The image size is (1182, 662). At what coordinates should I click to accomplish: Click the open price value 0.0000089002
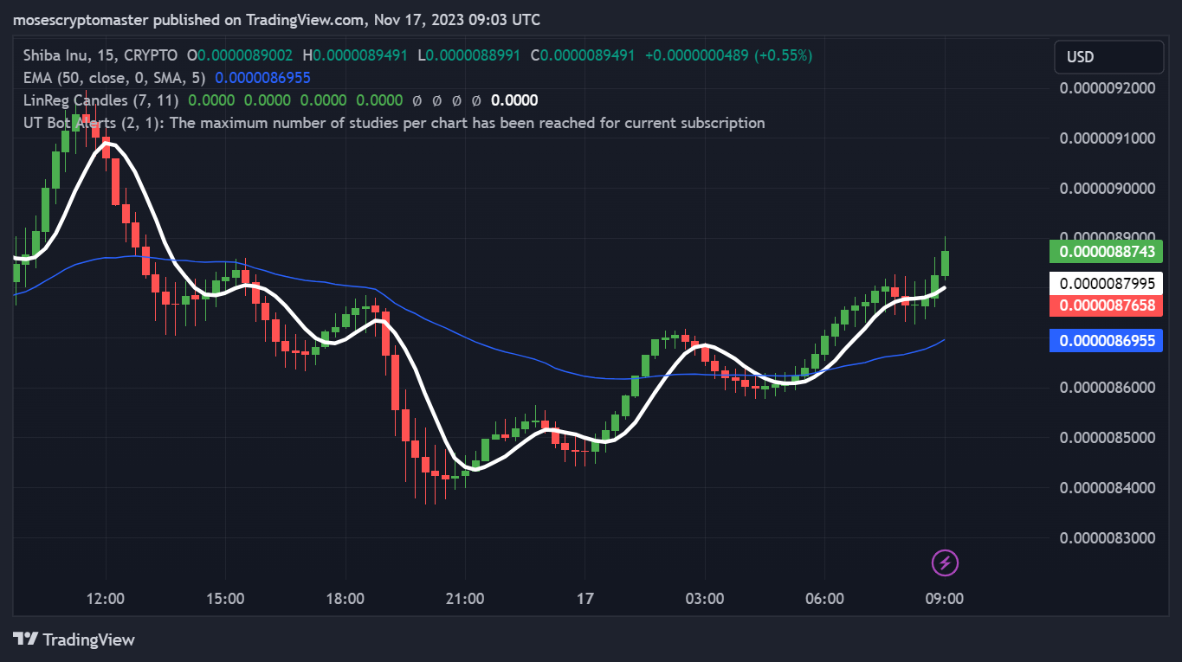(x=246, y=55)
